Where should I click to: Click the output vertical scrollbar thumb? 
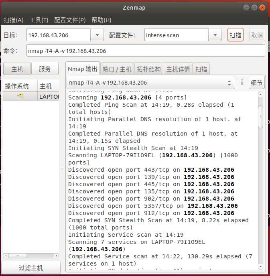point(261,116)
